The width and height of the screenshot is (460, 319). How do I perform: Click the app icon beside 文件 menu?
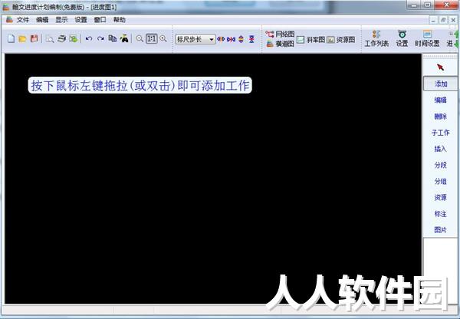[9, 20]
